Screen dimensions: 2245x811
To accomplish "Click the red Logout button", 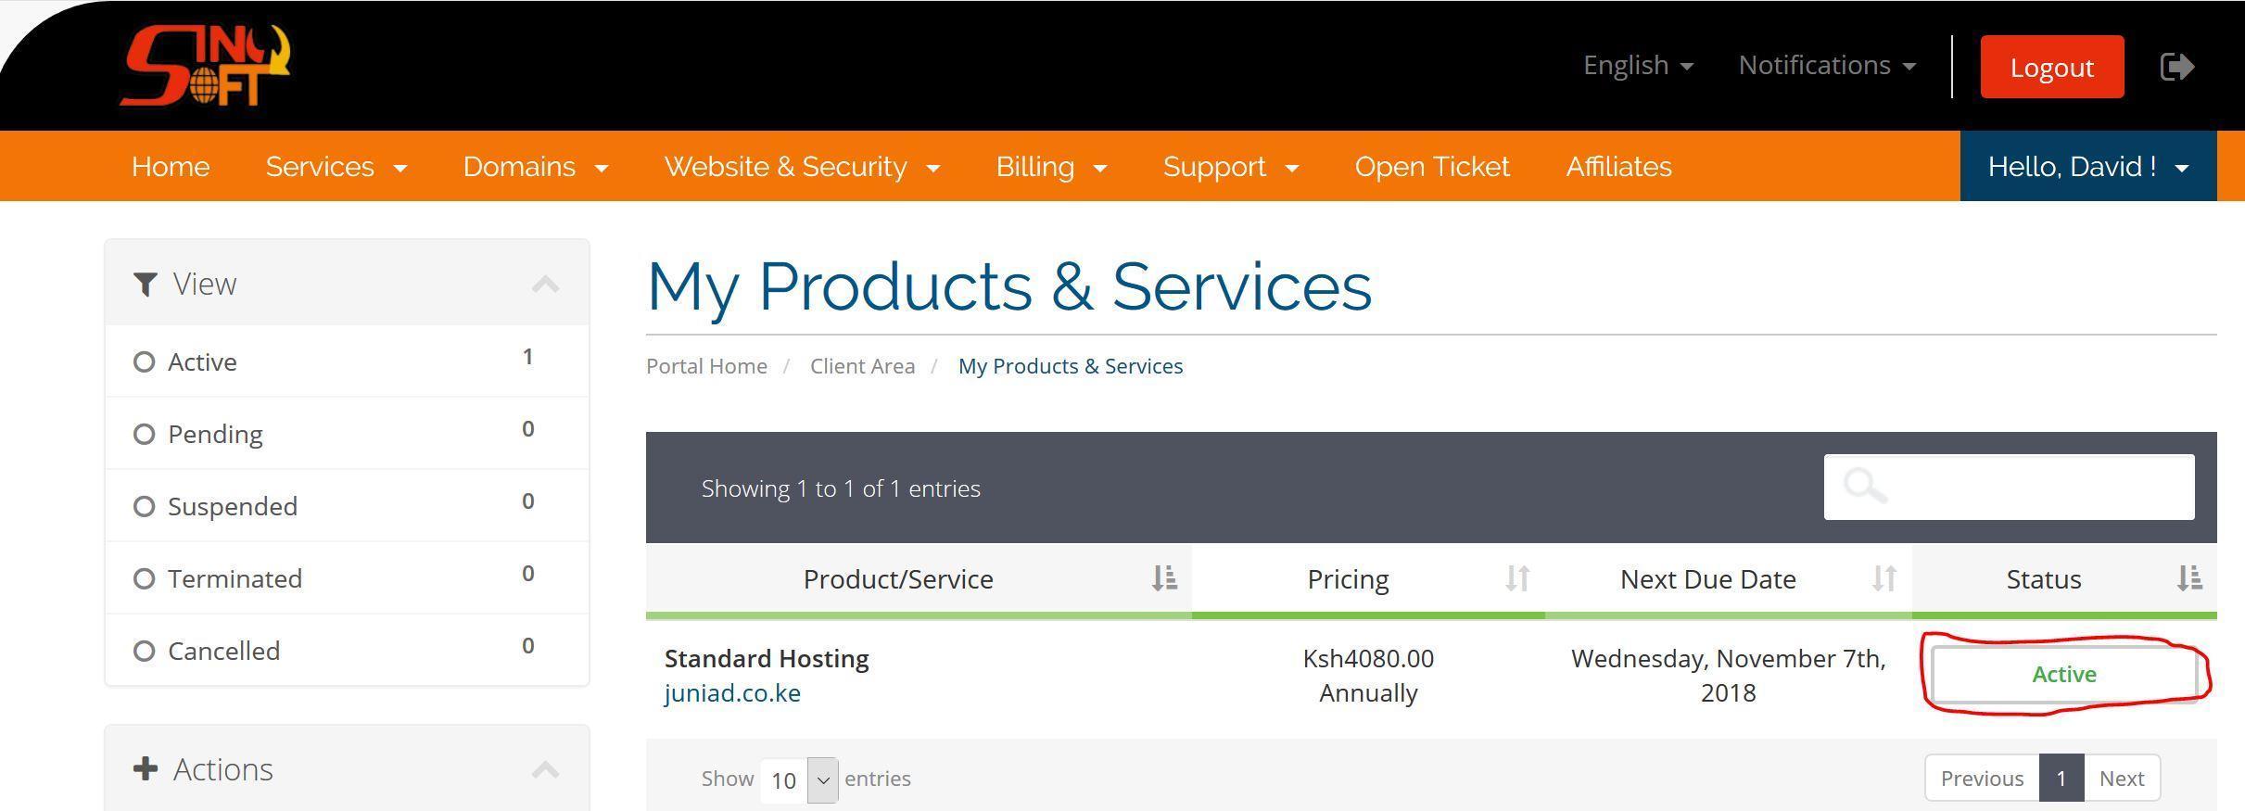I will pyautogui.click(x=2051, y=67).
